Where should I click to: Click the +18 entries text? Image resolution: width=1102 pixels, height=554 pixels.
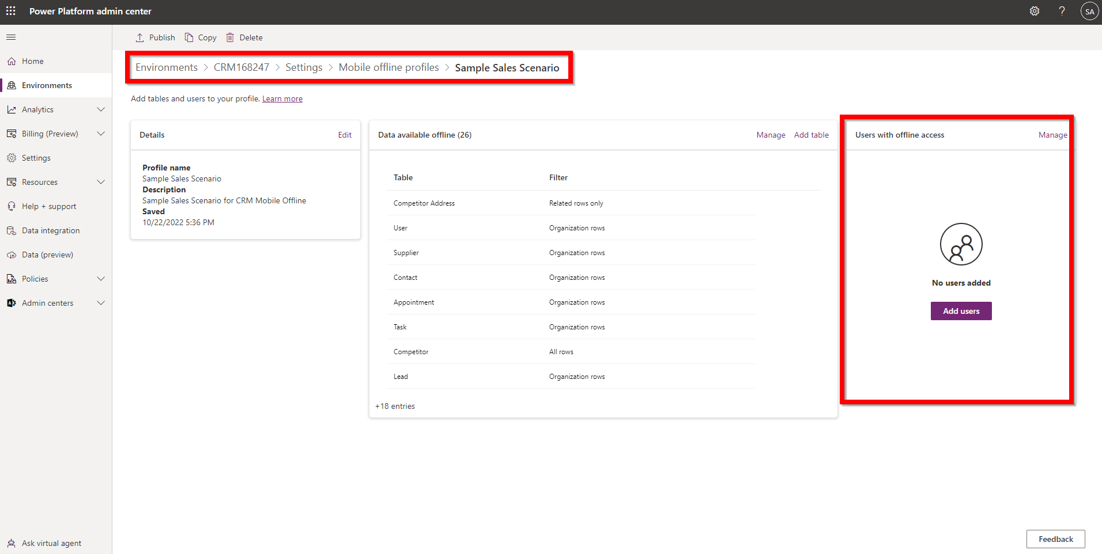coord(395,406)
